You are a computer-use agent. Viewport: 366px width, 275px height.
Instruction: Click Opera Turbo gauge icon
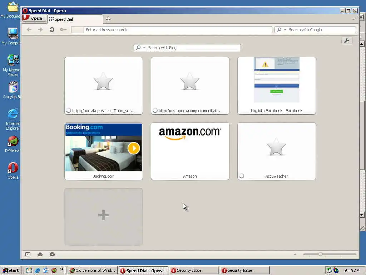[52, 254]
